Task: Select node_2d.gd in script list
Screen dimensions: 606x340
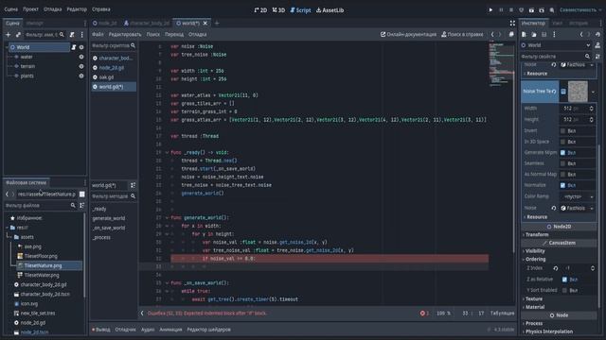Action: click(114, 68)
